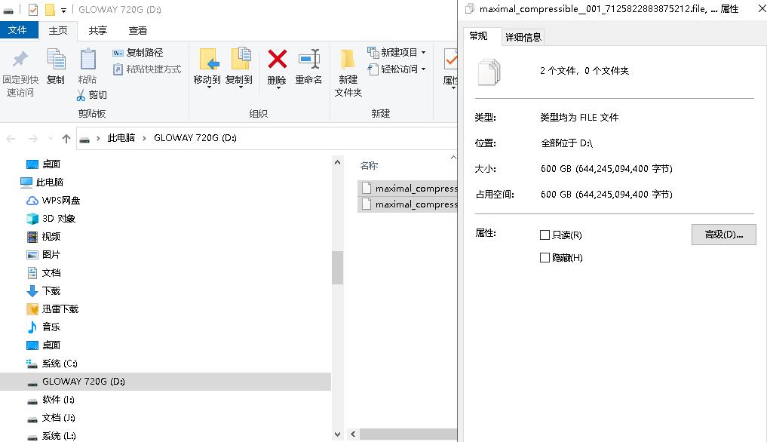Toggle the 只读(R) checkbox
Image resolution: width=767 pixels, height=442 pixels.
click(545, 235)
